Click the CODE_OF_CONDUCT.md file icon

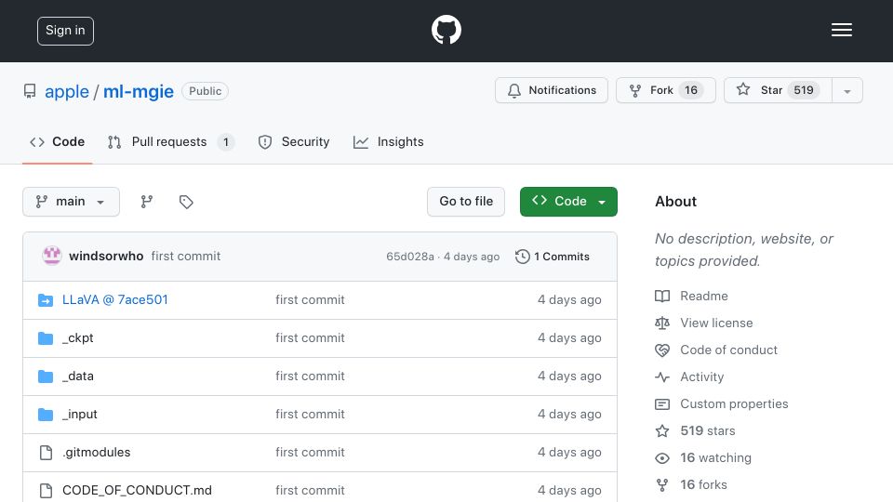[x=46, y=491]
